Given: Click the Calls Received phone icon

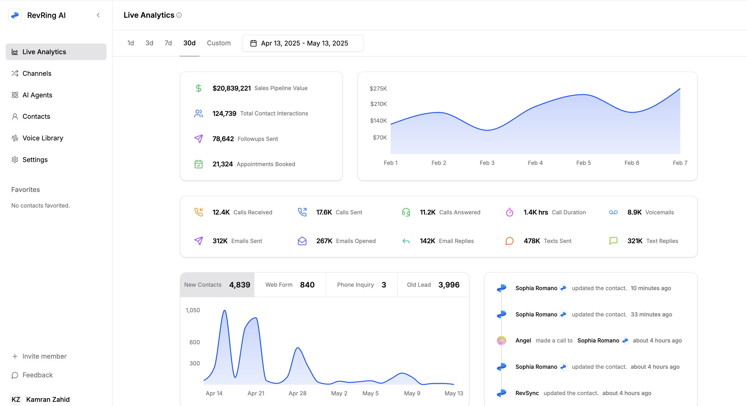Looking at the screenshot, I should tap(199, 212).
